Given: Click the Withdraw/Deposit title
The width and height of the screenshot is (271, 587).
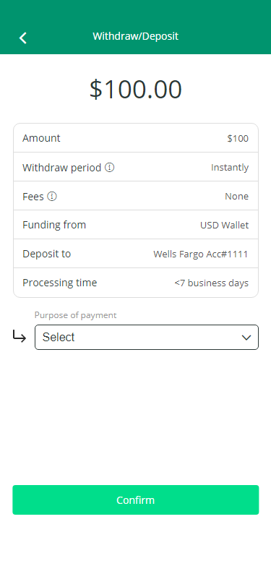Looking at the screenshot, I should [136, 36].
